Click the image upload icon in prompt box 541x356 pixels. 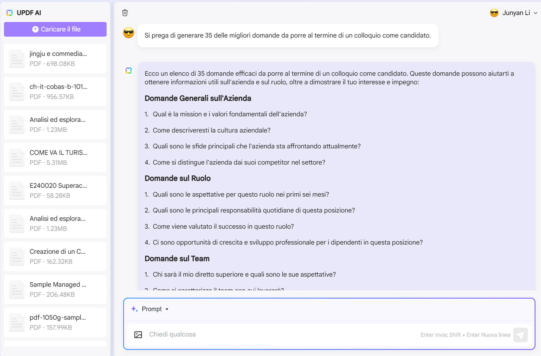(138, 335)
